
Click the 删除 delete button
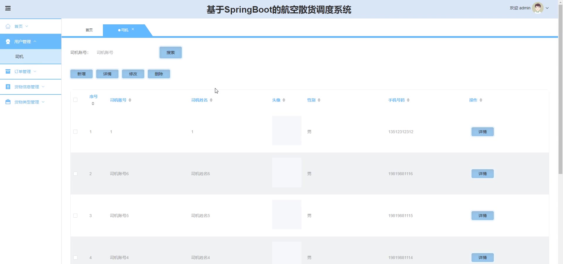[x=159, y=74]
